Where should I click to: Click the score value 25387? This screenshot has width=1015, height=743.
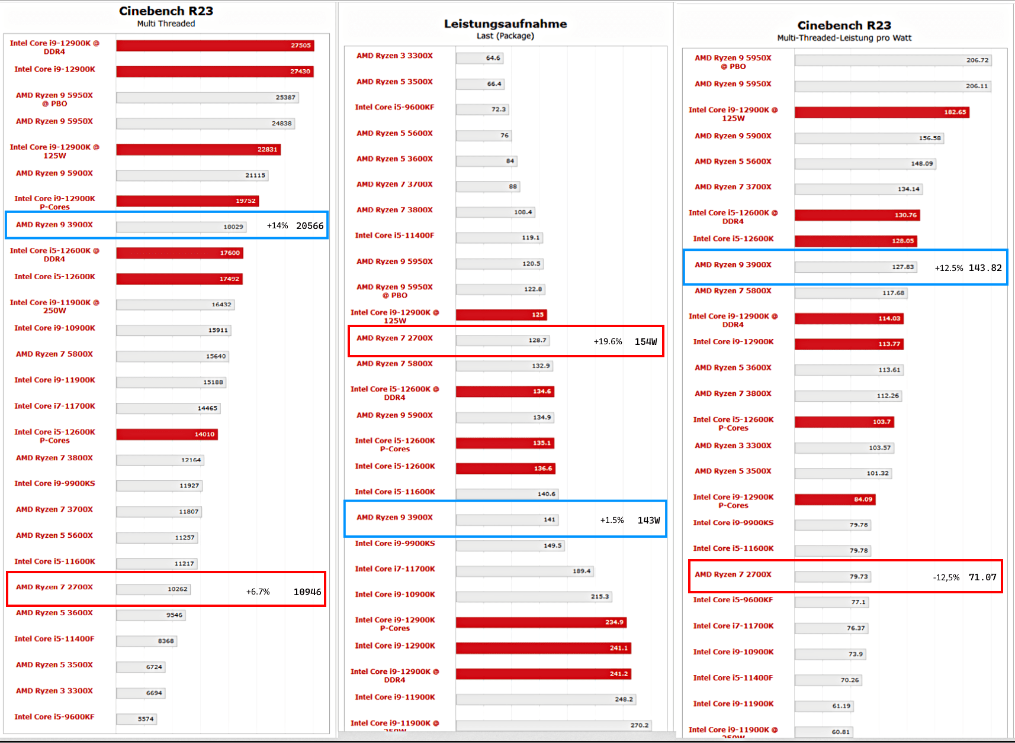285,98
